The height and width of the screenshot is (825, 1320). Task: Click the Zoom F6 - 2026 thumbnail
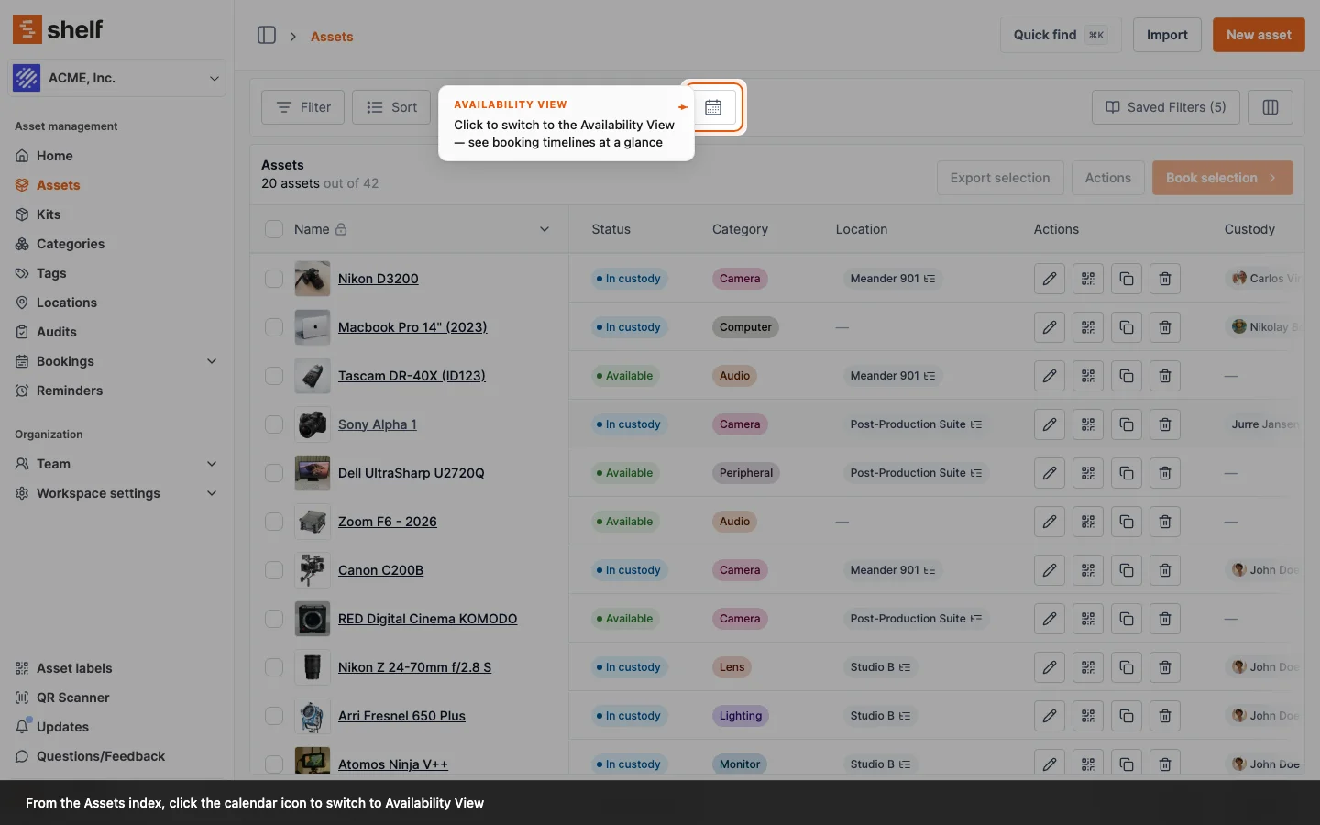(x=313, y=522)
